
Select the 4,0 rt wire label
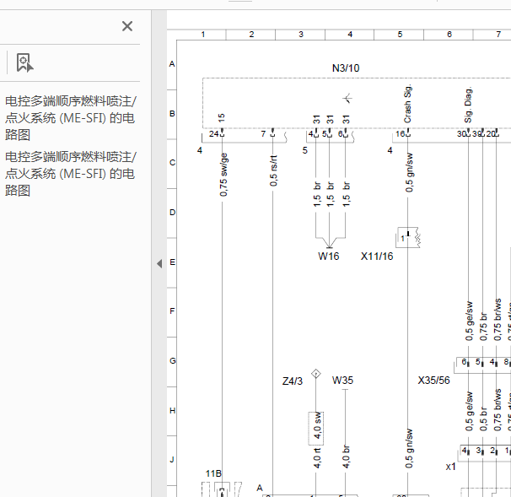tap(317, 458)
